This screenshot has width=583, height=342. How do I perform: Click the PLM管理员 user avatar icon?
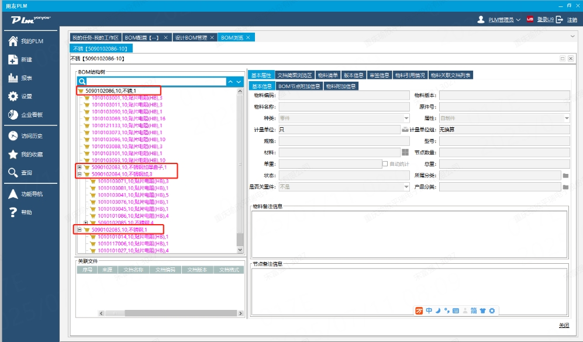pyautogui.click(x=481, y=19)
